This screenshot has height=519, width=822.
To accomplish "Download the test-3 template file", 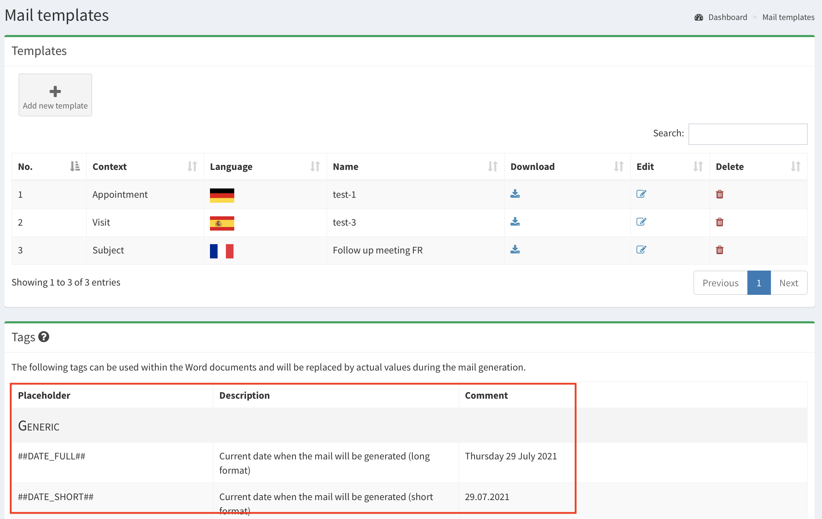I will (515, 222).
